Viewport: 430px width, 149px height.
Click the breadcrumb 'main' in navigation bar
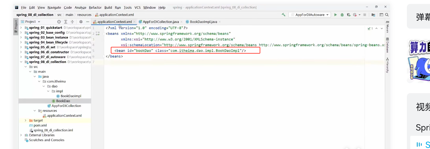tap(69, 15)
